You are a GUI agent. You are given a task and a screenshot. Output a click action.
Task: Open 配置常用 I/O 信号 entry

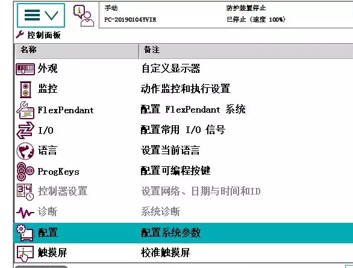pos(183,130)
